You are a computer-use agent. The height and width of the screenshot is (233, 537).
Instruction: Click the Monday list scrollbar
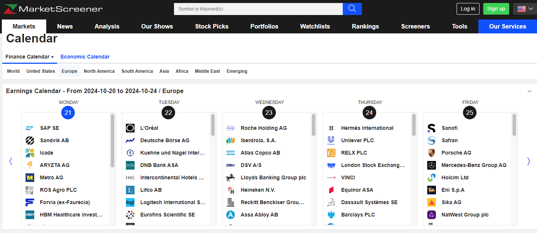click(x=112, y=141)
